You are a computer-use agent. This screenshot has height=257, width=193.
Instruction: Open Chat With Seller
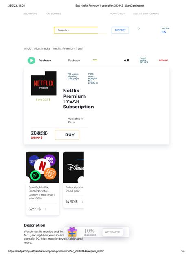(144, 60)
